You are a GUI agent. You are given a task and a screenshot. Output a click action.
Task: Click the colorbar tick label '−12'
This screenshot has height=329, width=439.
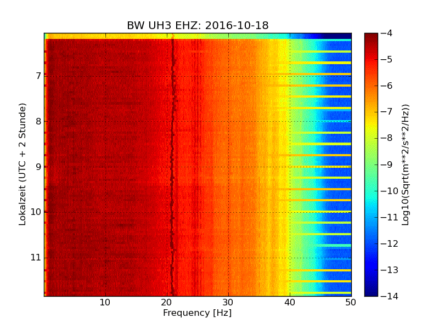tap(389, 243)
